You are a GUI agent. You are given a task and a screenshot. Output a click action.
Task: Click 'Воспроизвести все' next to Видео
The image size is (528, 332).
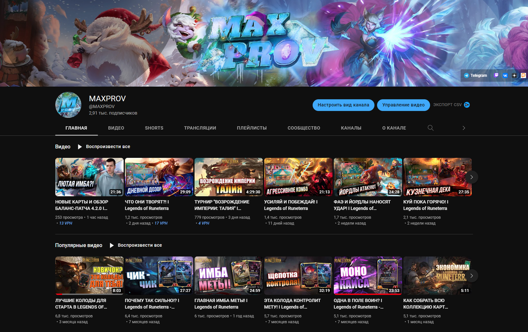click(x=108, y=146)
